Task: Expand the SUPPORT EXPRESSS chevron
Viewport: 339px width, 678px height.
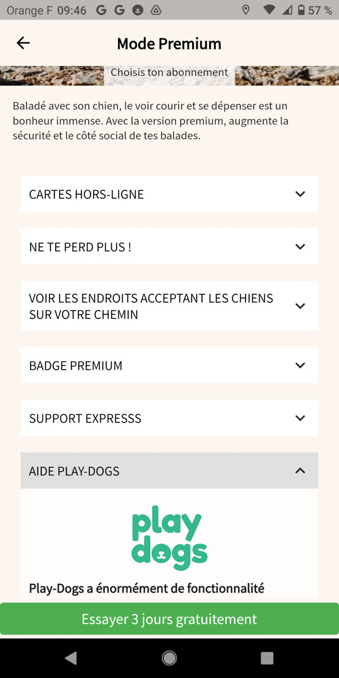Action: (300, 417)
